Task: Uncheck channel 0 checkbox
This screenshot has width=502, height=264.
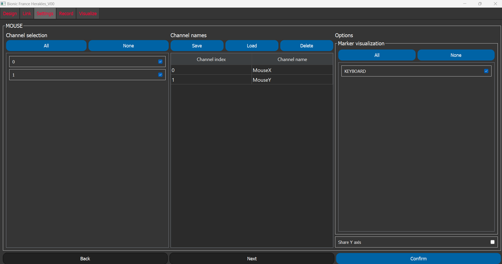Action: tap(160, 62)
